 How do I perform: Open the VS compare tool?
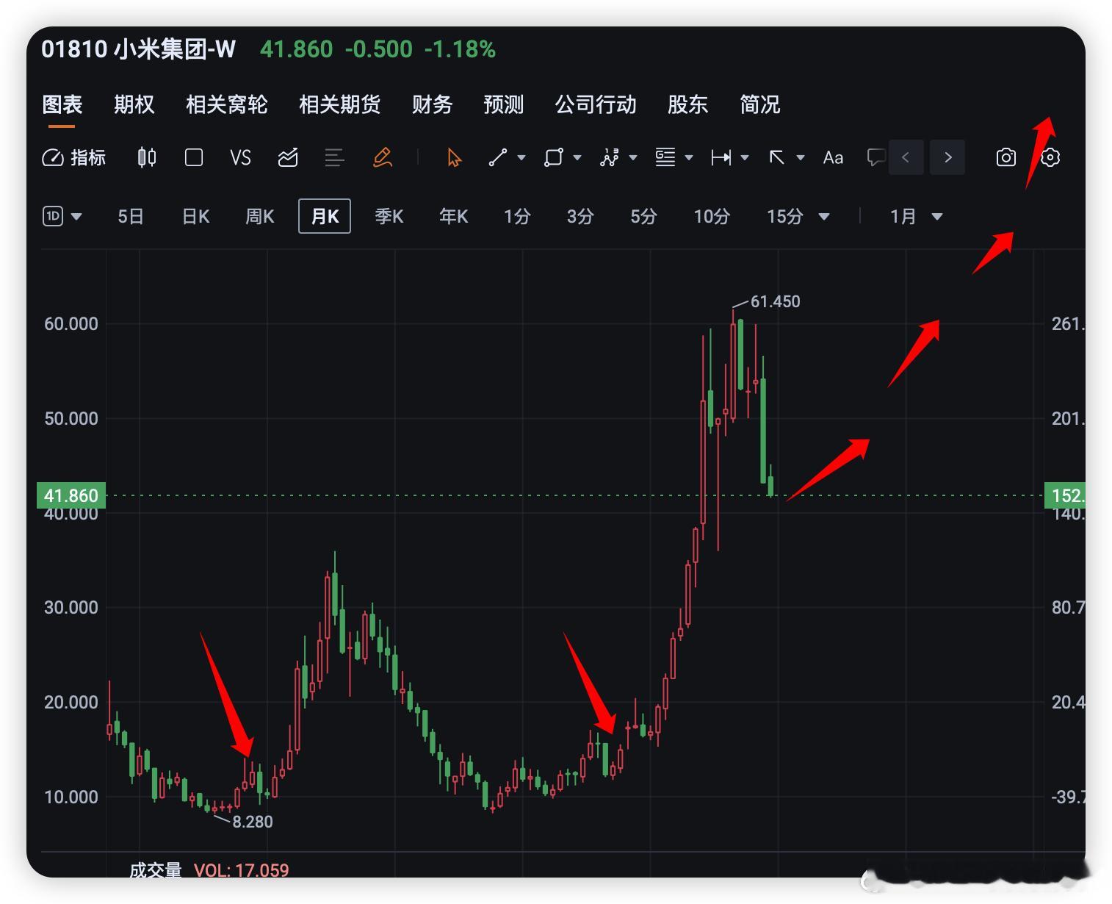coord(240,157)
